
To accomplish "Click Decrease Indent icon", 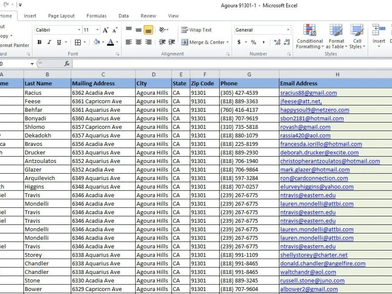I will 162,42.
